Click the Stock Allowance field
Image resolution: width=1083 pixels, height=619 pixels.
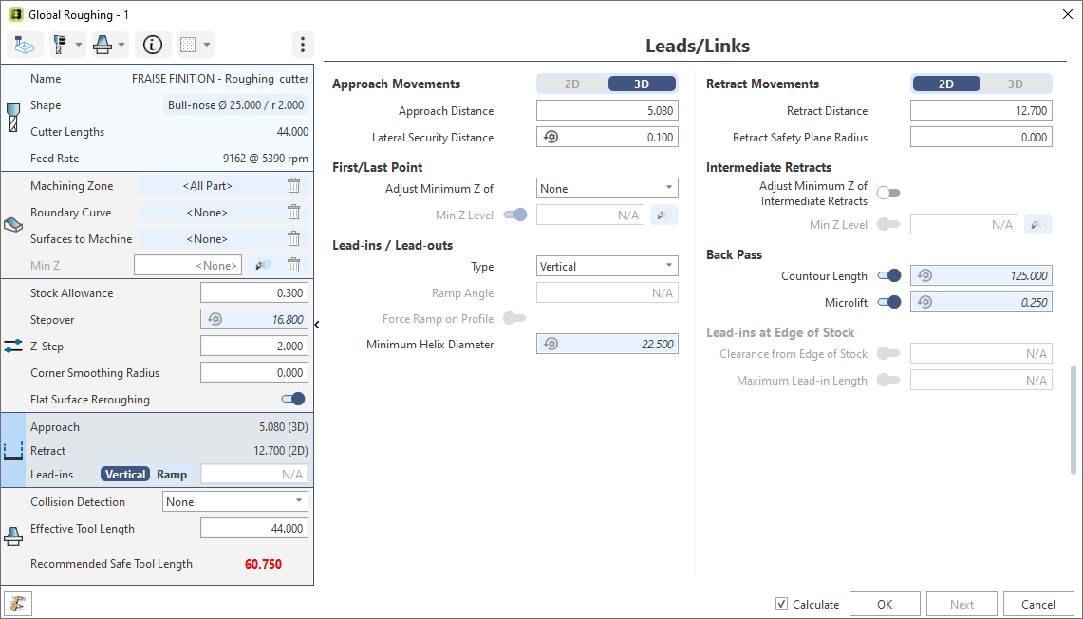pos(254,293)
